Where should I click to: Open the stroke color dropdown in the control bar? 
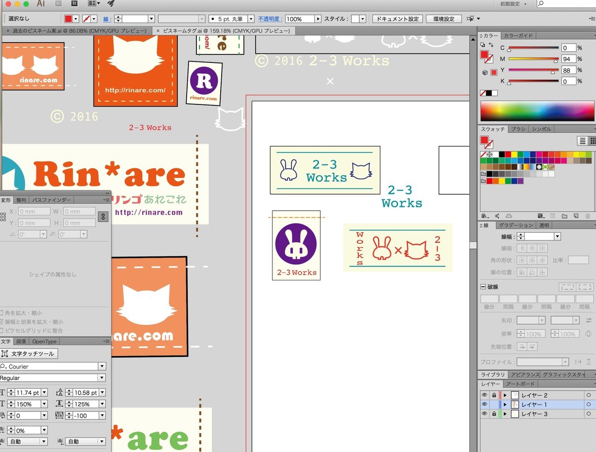[94, 19]
